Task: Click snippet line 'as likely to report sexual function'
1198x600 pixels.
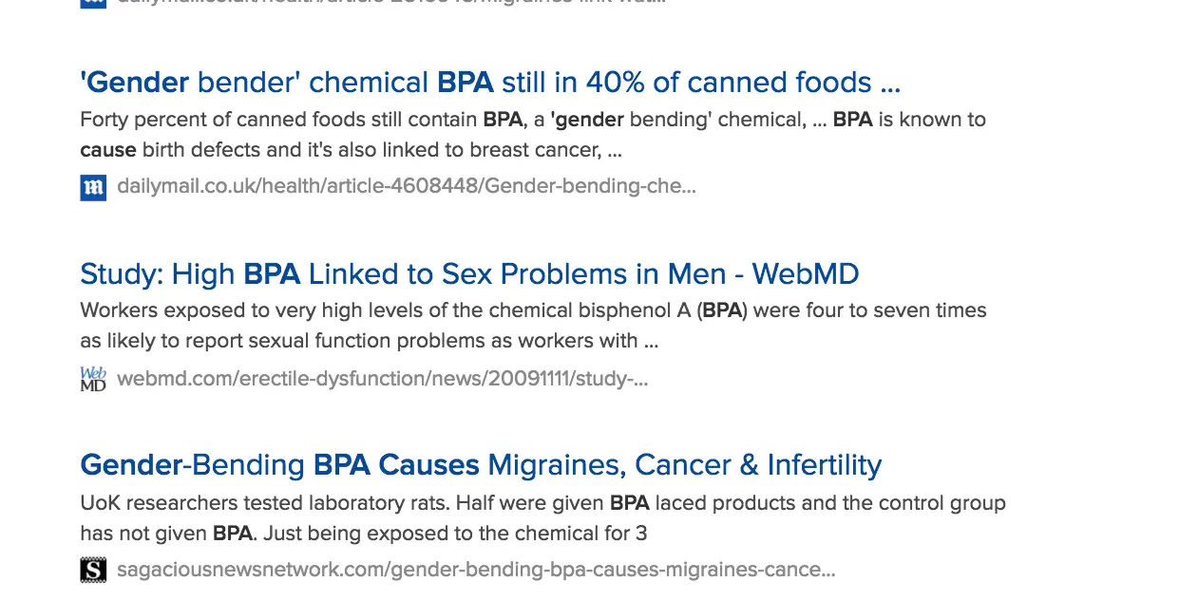Action: coord(369,341)
